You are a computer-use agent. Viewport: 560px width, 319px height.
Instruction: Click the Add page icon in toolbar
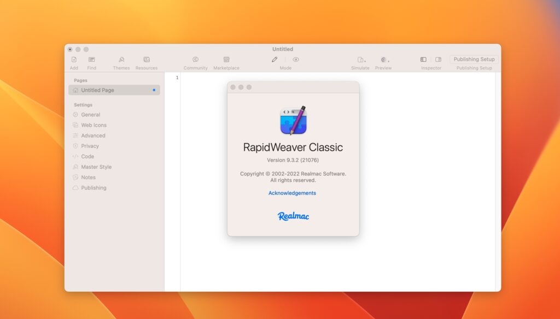pos(73,60)
